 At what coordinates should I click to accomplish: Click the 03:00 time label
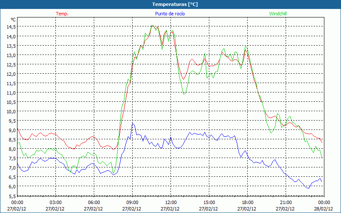click(56, 202)
